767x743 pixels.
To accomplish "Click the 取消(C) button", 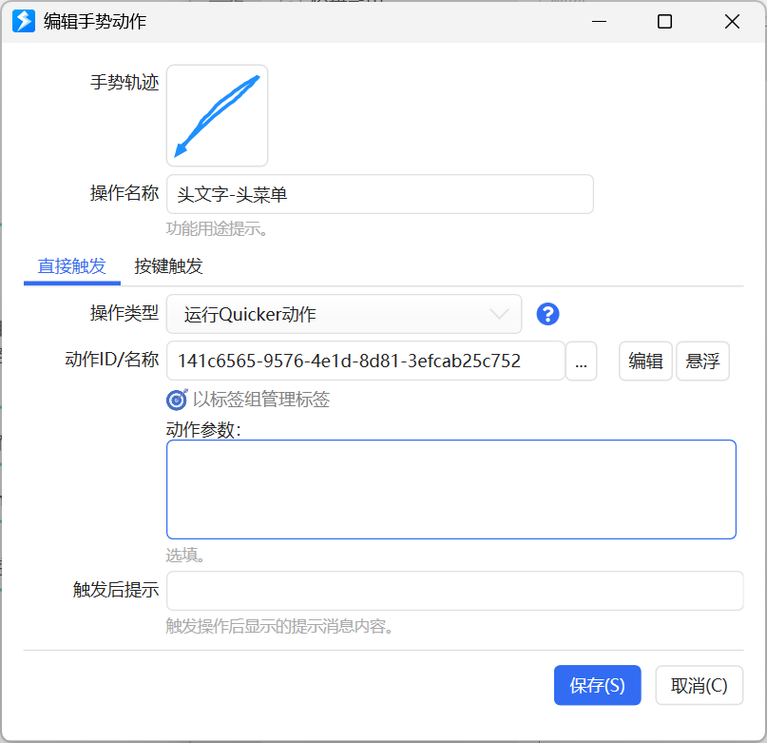I will tap(699, 685).
